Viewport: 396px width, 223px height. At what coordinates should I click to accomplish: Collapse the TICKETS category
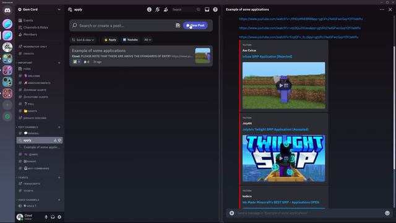[x=22, y=178]
